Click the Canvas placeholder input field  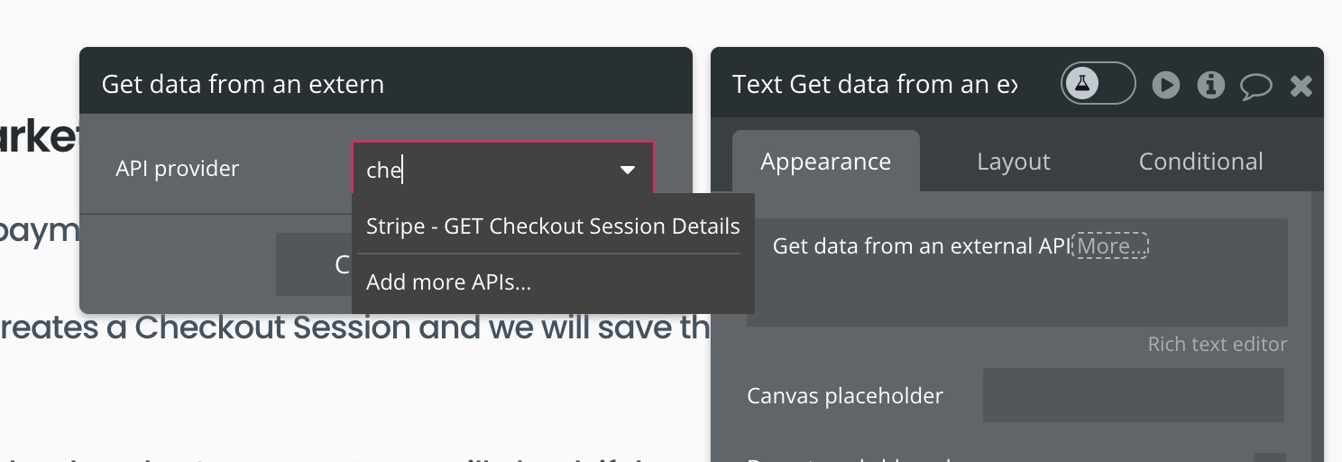click(x=1133, y=395)
